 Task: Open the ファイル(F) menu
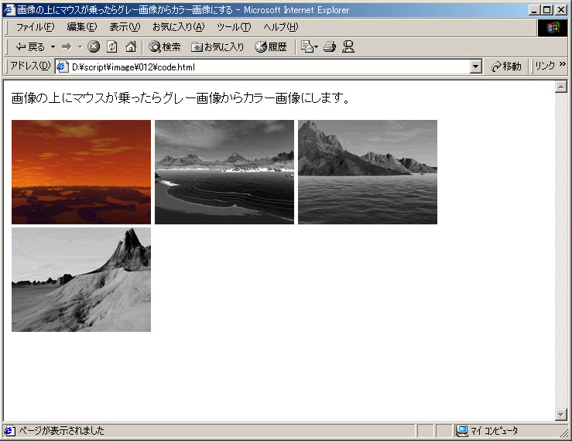(35, 26)
